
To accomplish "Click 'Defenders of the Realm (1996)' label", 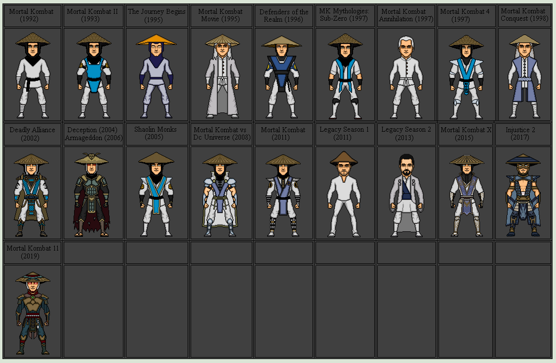I will click(x=283, y=16).
